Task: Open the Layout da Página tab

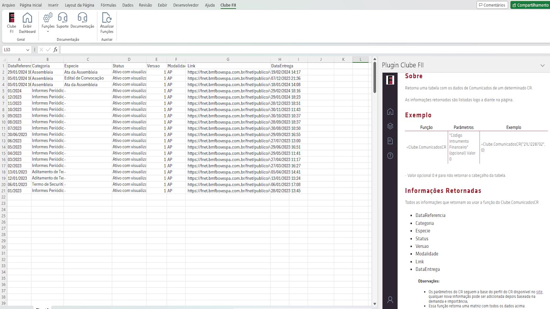Action: tap(79, 5)
